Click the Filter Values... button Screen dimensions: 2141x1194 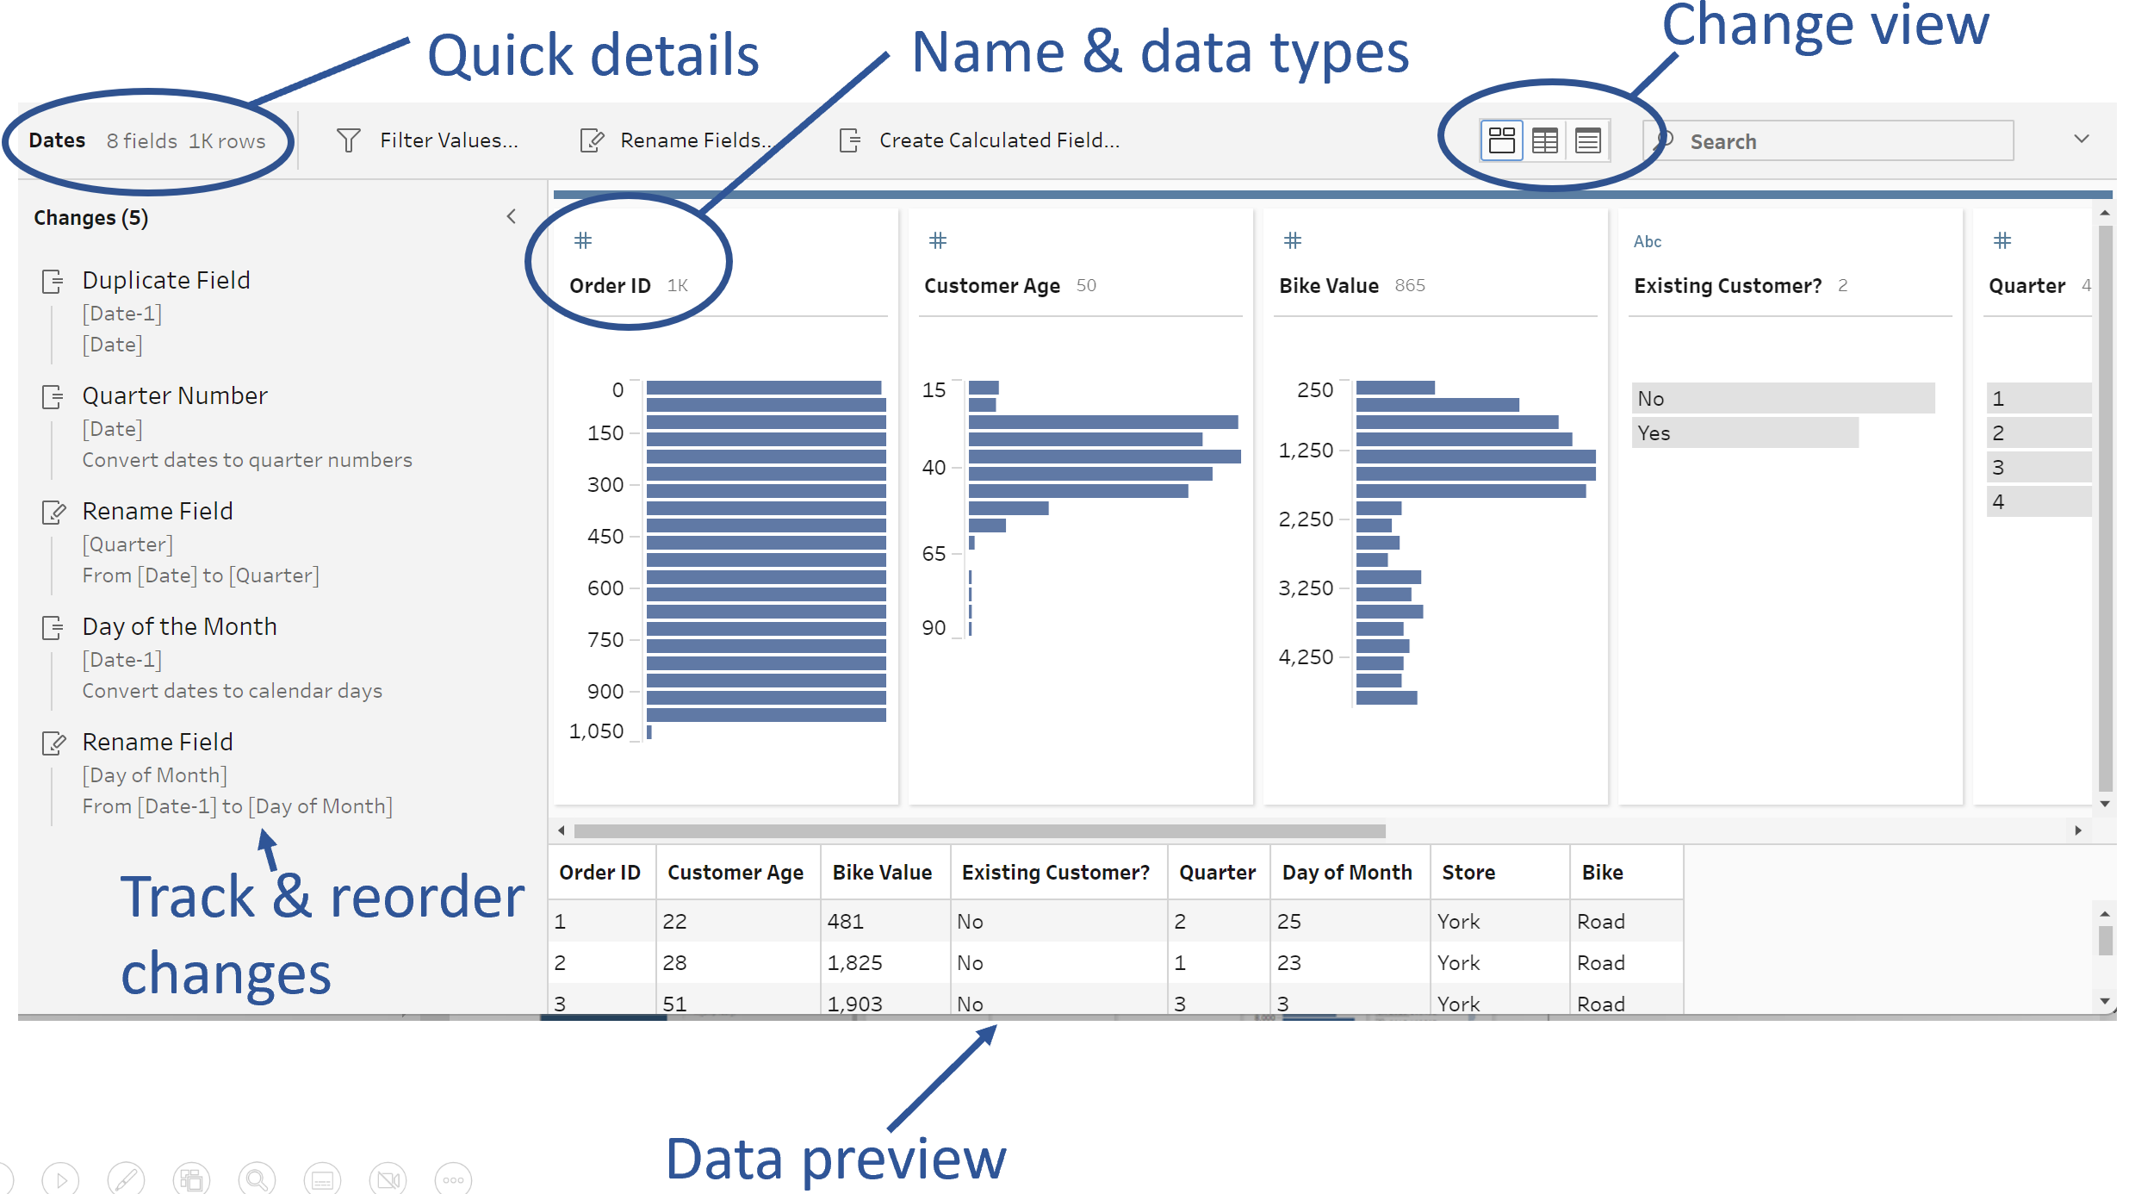(449, 140)
